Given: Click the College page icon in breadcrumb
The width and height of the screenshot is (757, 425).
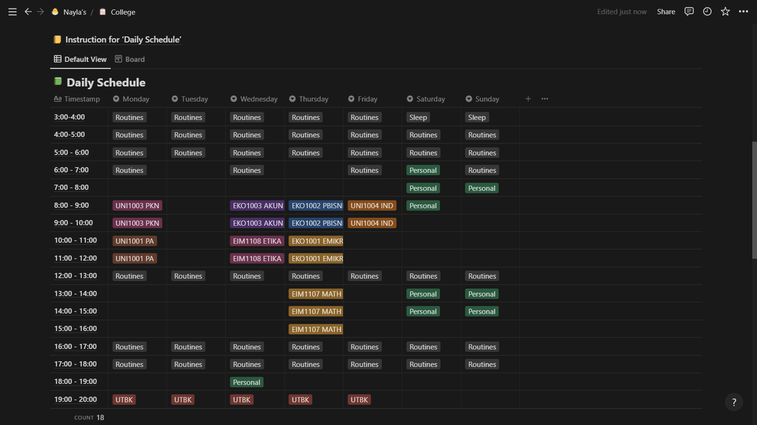Looking at the screenshot, I should [103, 12].
